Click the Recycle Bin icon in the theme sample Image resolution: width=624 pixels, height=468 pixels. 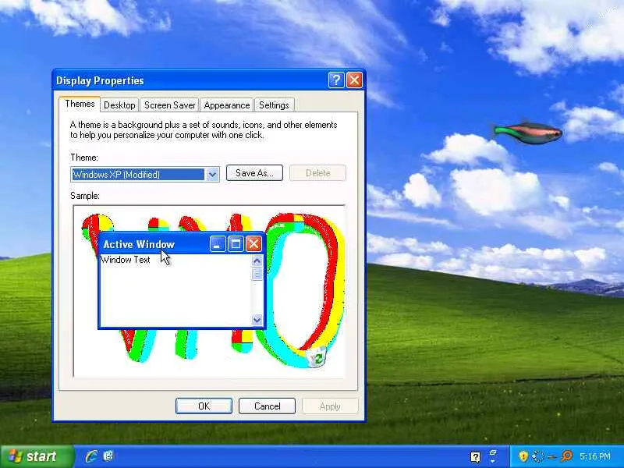click(x=317, y=356)
